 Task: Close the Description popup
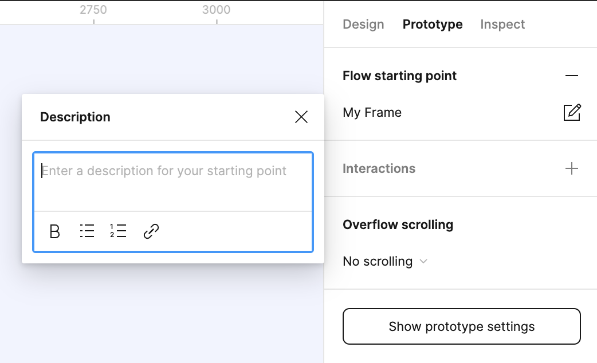301,117
